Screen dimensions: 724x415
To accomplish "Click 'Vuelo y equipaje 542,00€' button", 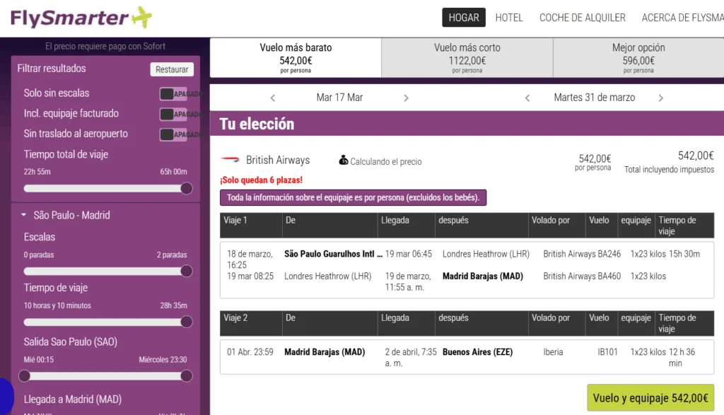I will (650, 398).
